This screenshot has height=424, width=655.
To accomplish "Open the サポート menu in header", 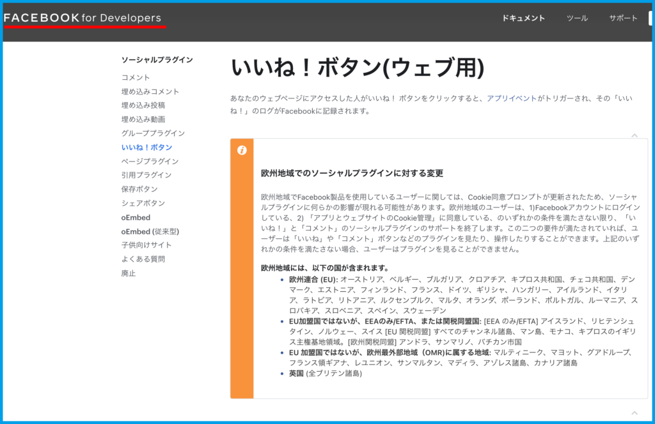I will (623, 18).
